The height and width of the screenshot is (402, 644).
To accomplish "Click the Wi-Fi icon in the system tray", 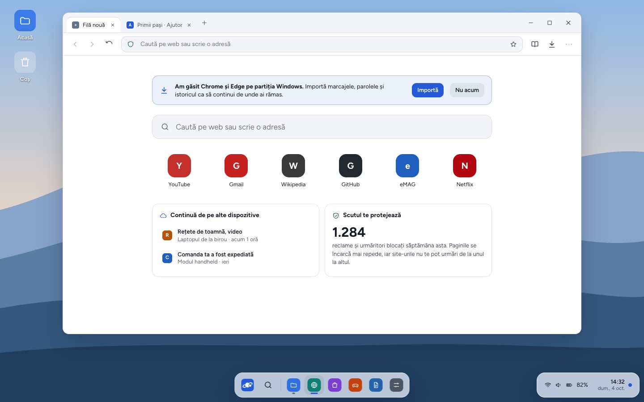I will pos(548,385).
